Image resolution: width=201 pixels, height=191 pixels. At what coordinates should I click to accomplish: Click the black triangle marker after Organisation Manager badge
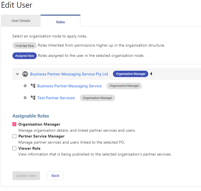pyautogui.click(x=151, y=74)
